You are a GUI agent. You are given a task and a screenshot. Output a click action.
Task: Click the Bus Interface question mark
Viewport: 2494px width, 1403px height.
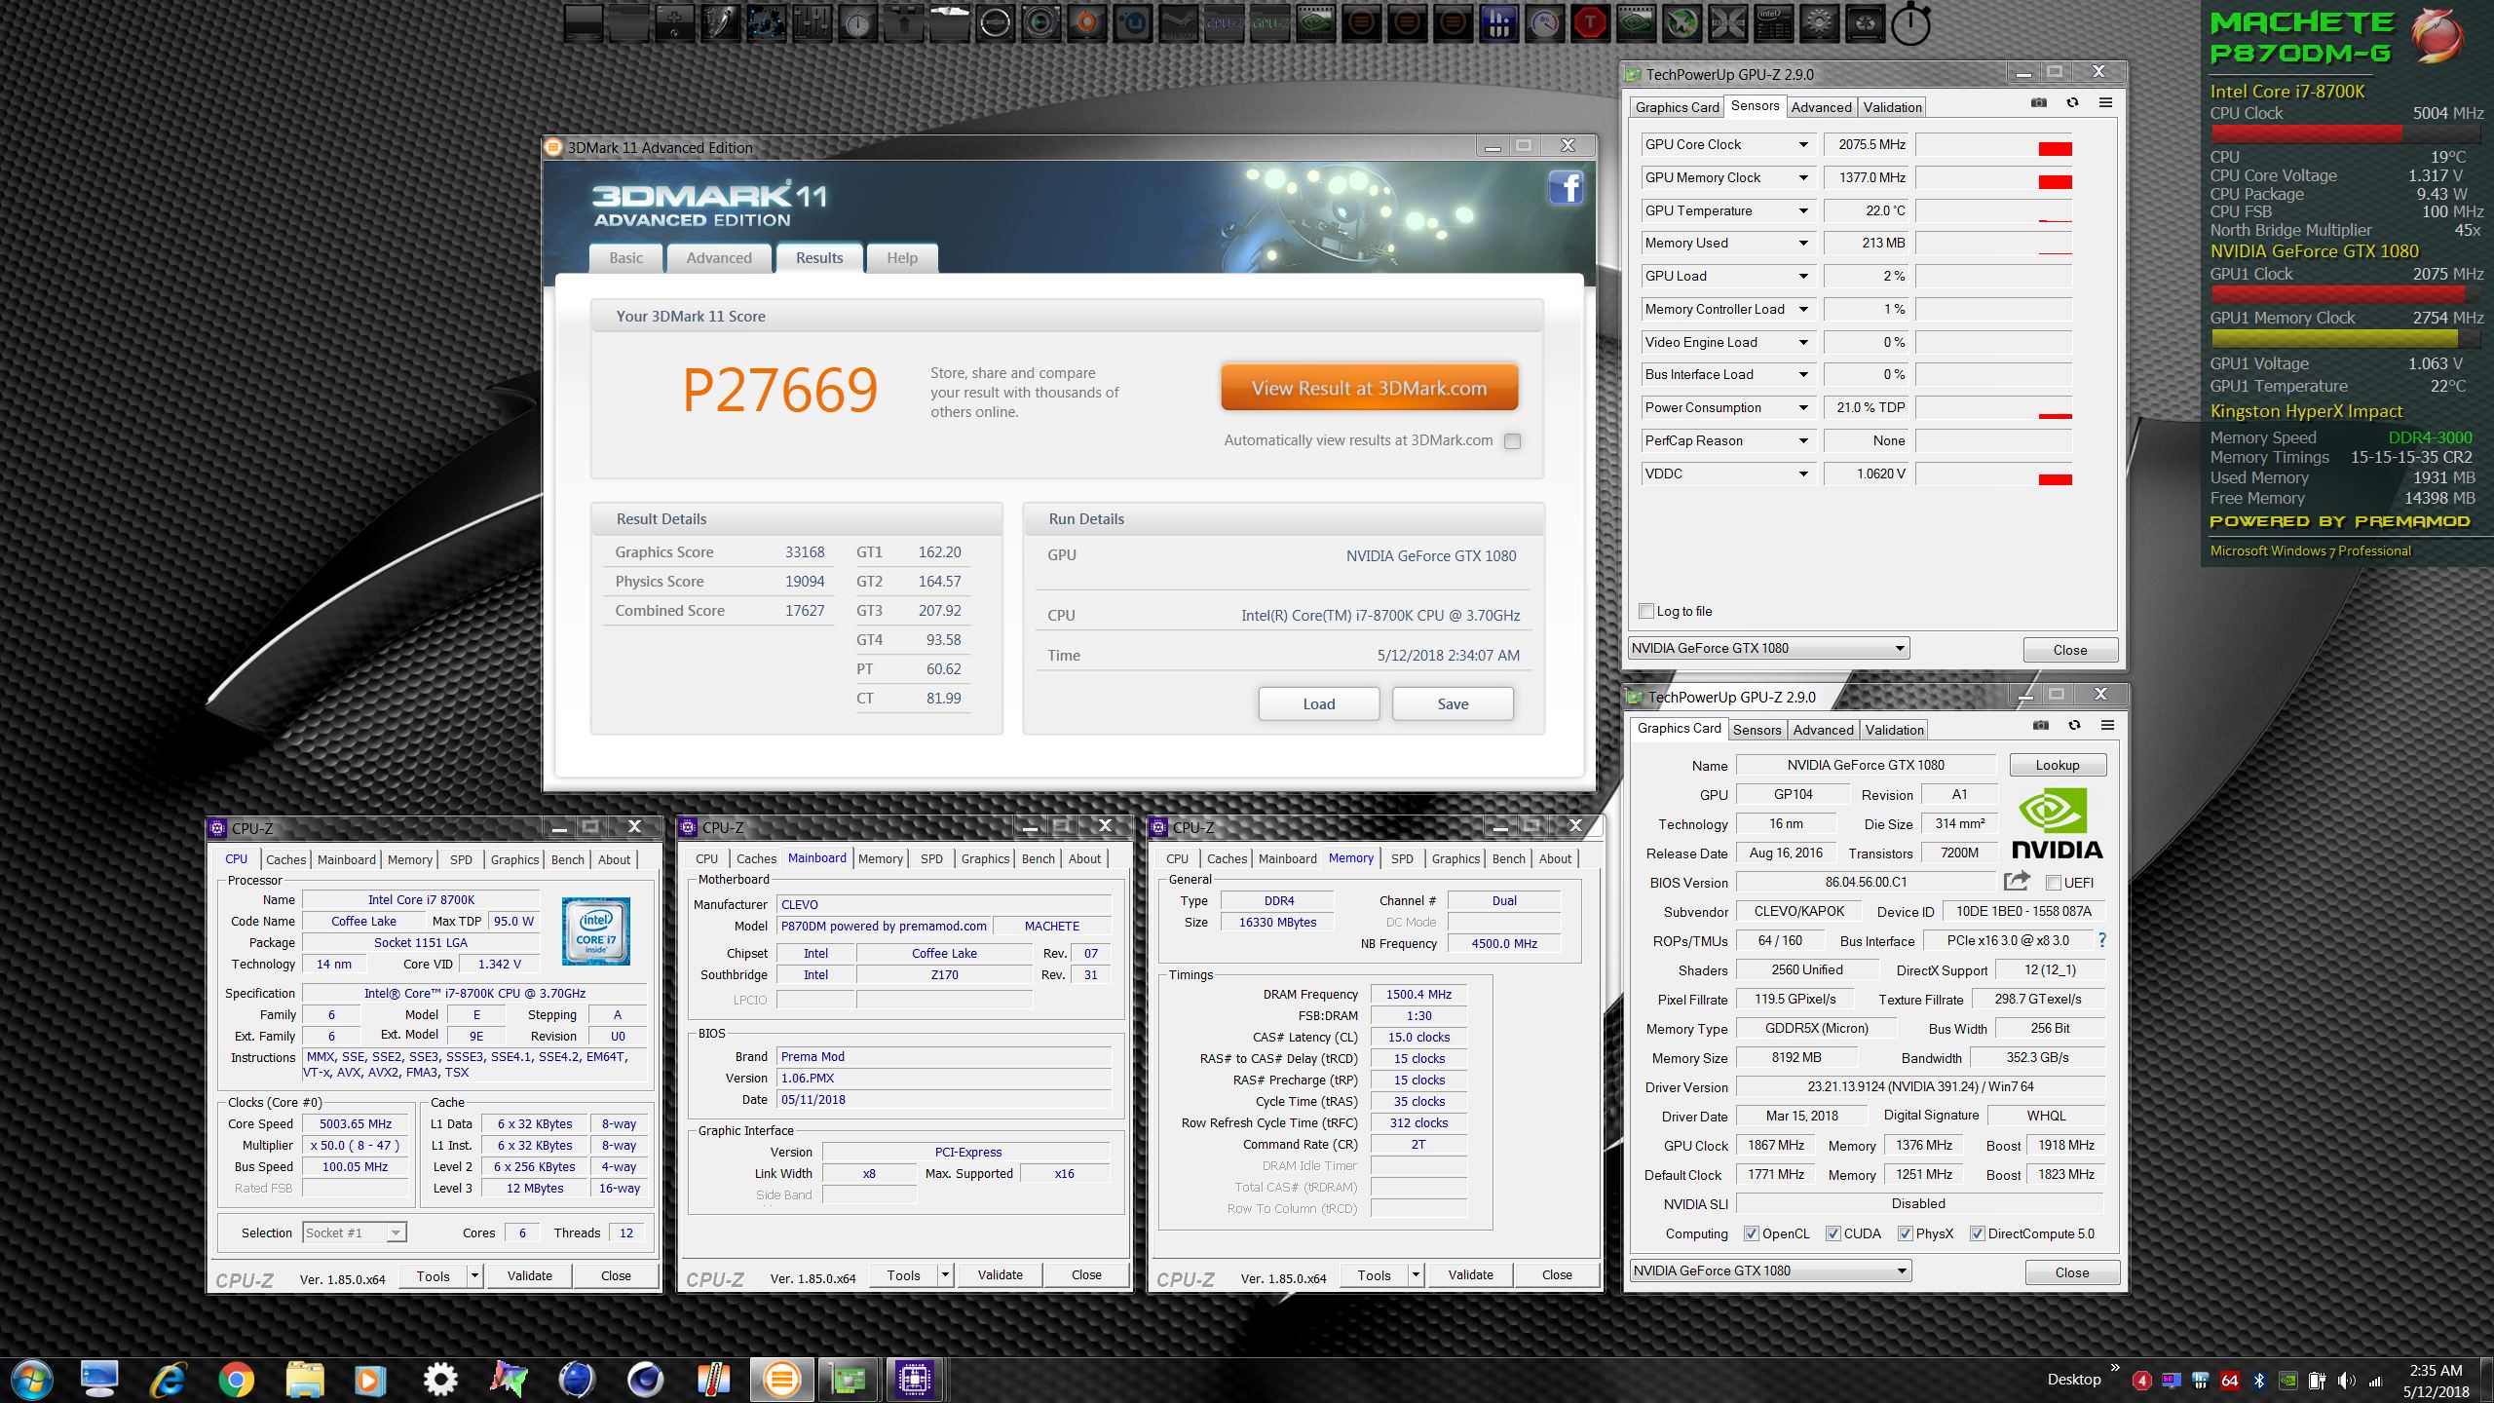(2101, 940)
